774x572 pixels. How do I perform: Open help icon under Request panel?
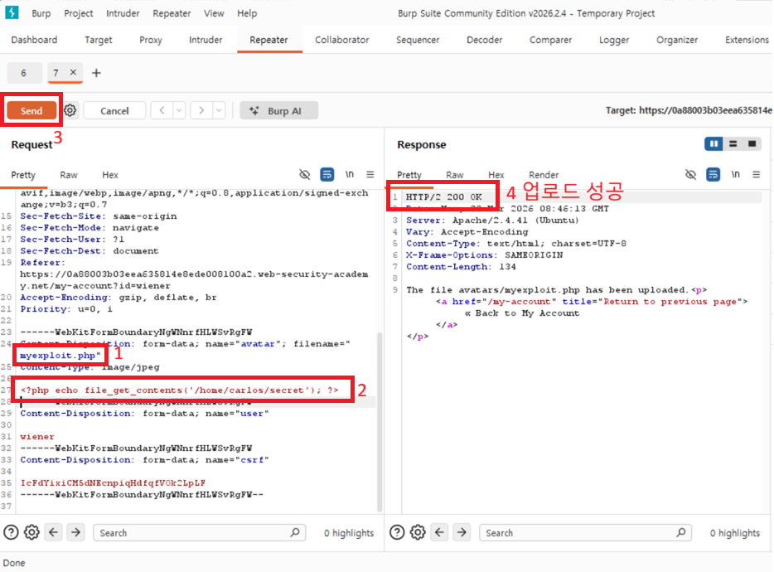(11, 532)
